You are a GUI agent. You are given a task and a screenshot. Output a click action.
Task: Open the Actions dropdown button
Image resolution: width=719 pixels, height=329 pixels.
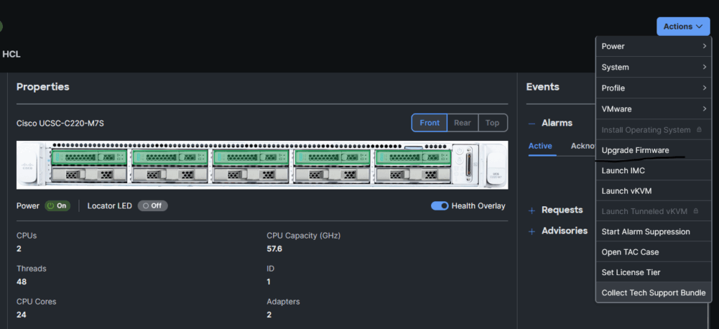(683, 27)
